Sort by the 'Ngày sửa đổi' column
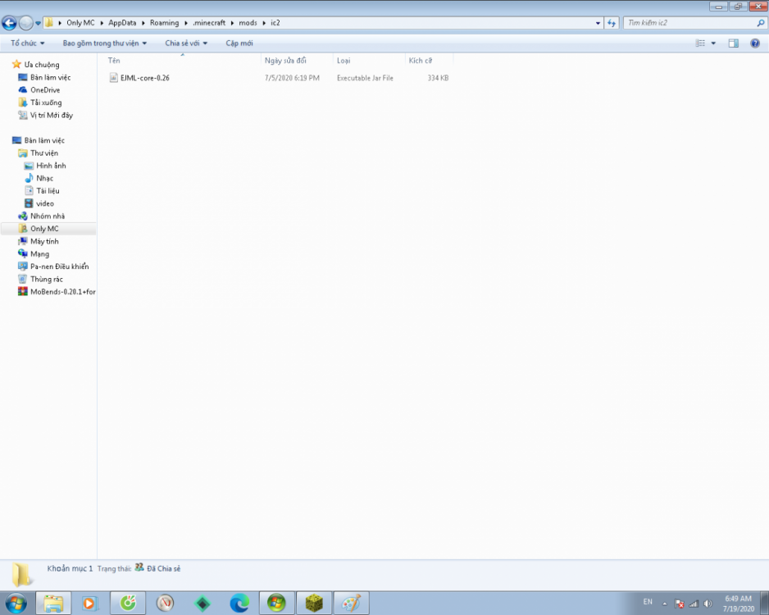 [297, 61]
